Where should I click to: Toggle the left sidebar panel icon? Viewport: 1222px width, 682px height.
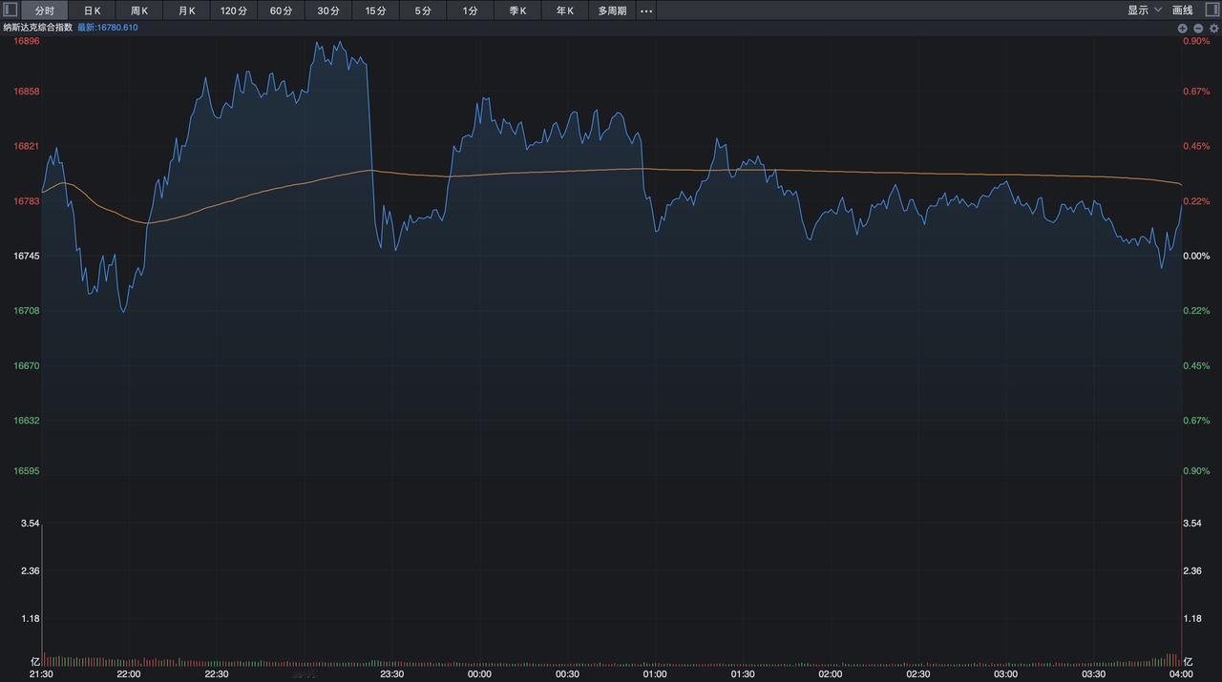[11, 10]
